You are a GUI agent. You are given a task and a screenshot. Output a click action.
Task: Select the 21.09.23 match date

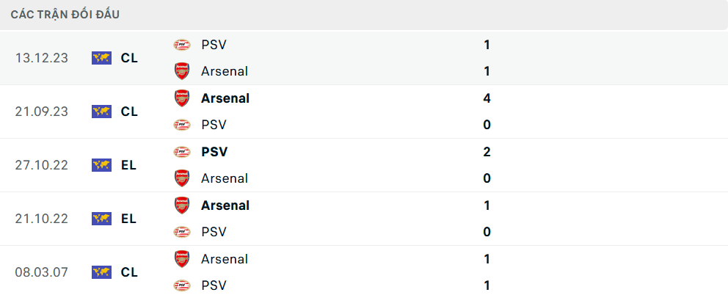point(41,112)
